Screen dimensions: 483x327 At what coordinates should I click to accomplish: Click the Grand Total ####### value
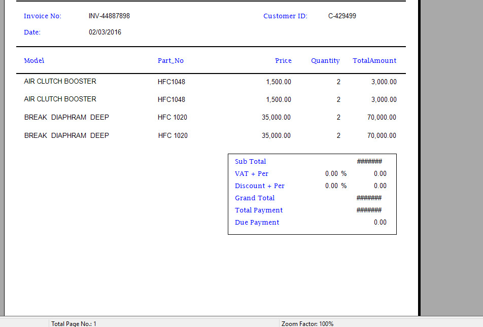coord(369,198)
